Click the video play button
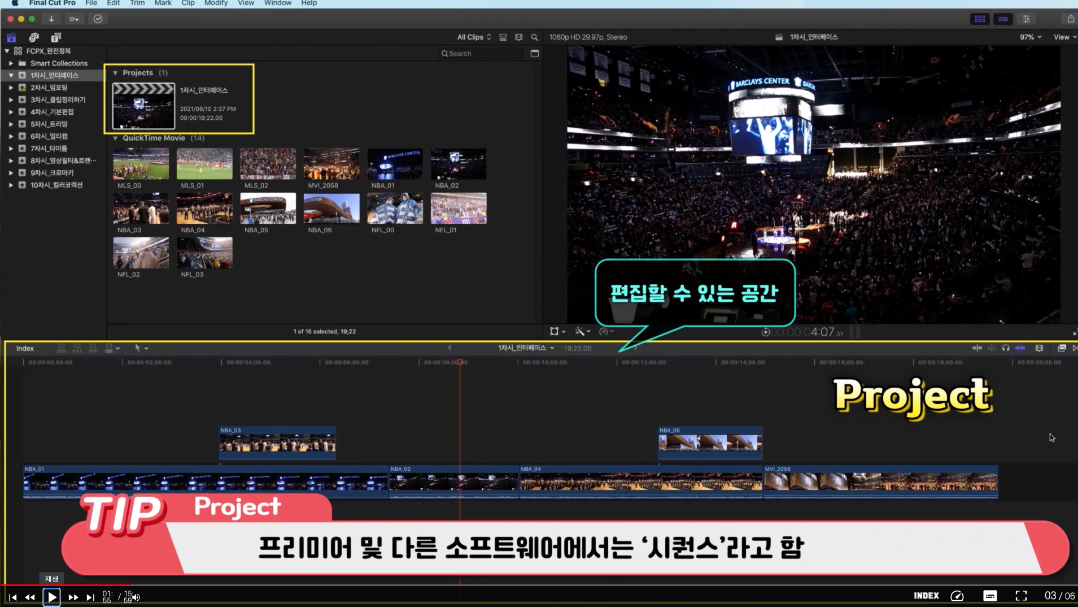The image size is (1078, 607). tap(51, 597)
